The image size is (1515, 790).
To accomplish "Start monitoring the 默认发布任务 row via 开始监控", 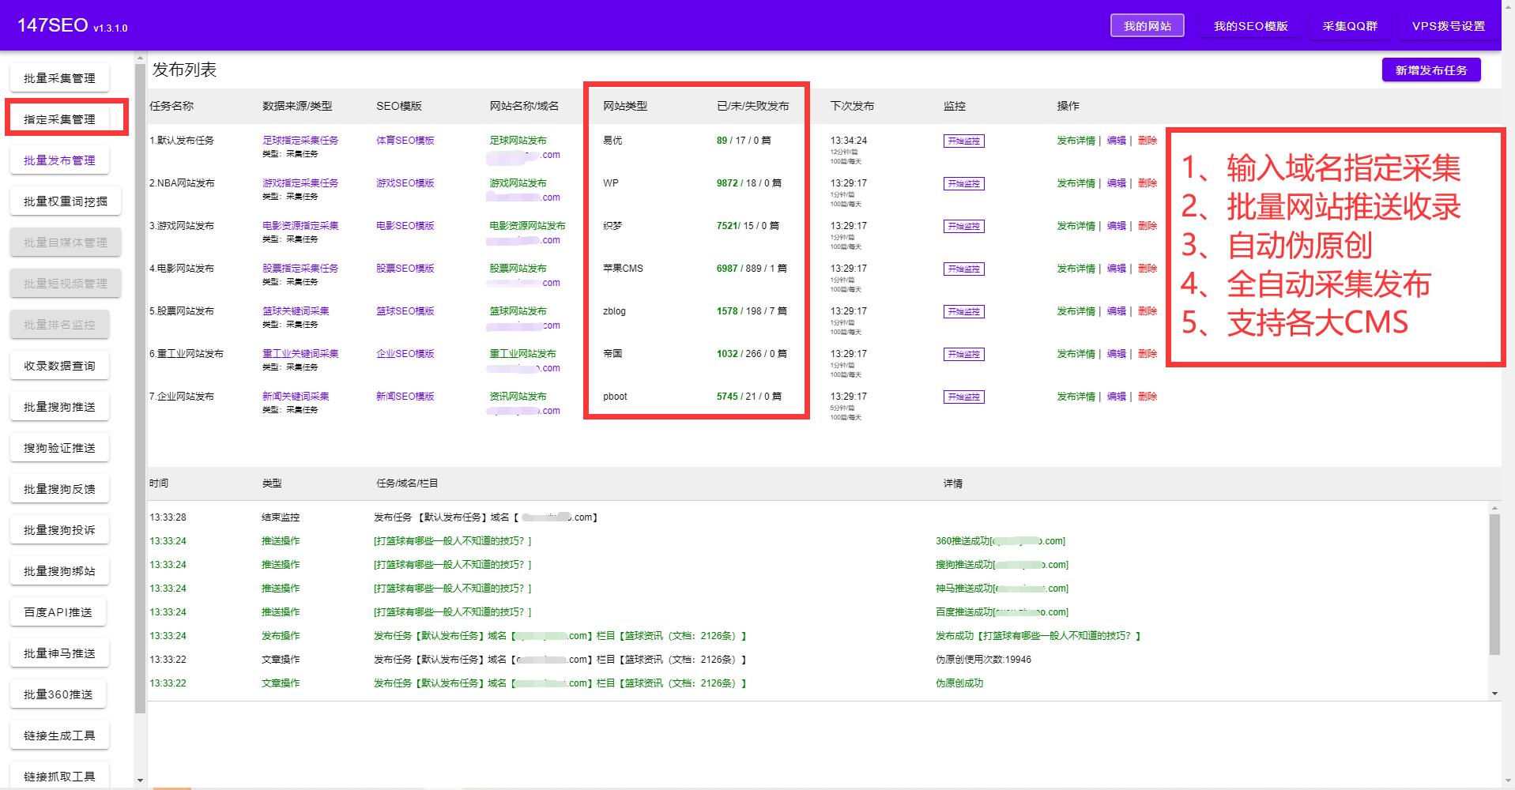I will pos(963,141).
